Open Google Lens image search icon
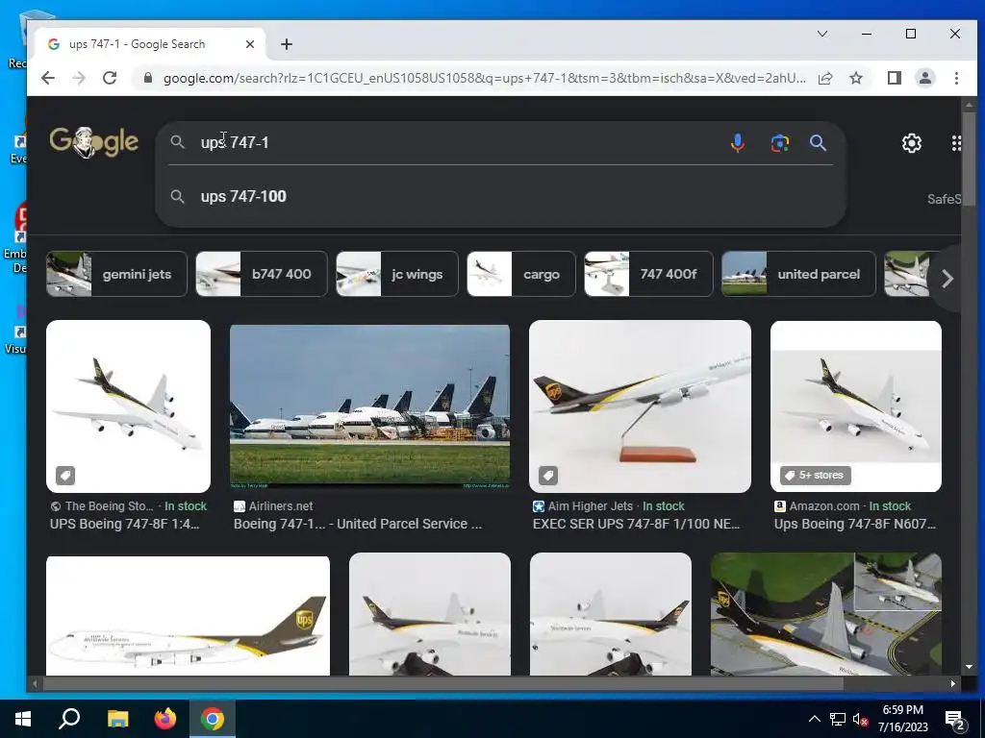 coord(779,143)
